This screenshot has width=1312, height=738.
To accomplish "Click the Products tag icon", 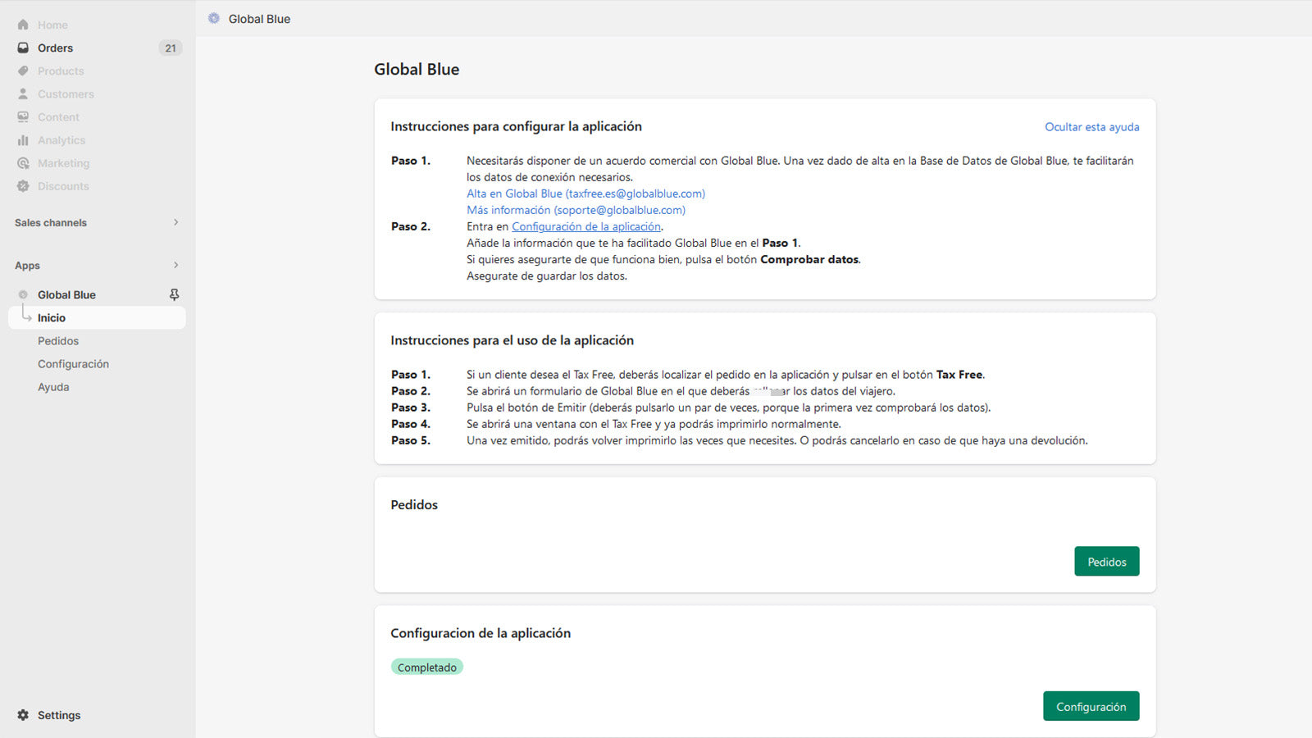I will (23, 71).
